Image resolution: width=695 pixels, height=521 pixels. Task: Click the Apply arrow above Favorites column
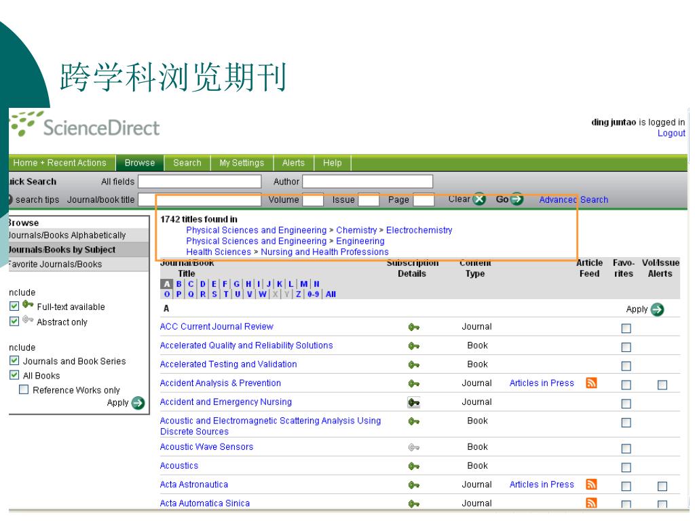657,309
